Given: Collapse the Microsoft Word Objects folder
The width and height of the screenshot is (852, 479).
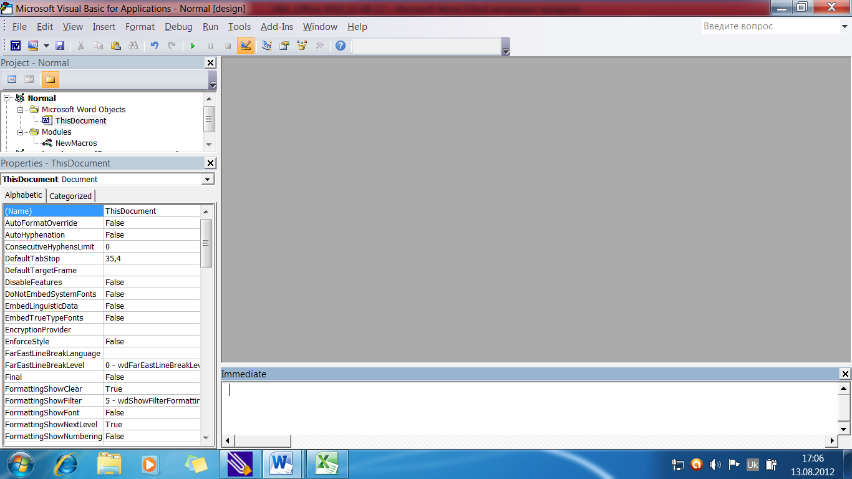Looking at the screenshot, I should coord(21,109).
